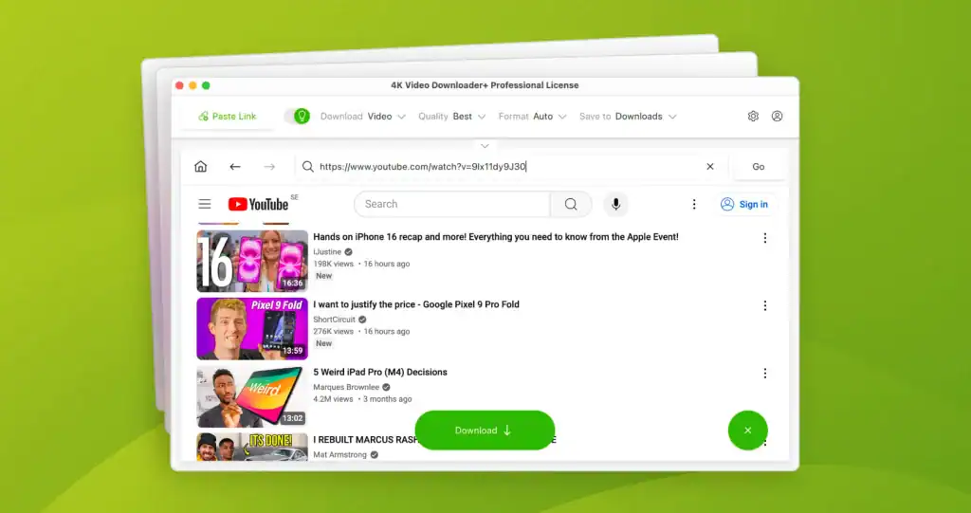Toggle the Smart Mode lightbulb switch
The width and height of the screenshot is (971, 513).
[x=297, y=117]
